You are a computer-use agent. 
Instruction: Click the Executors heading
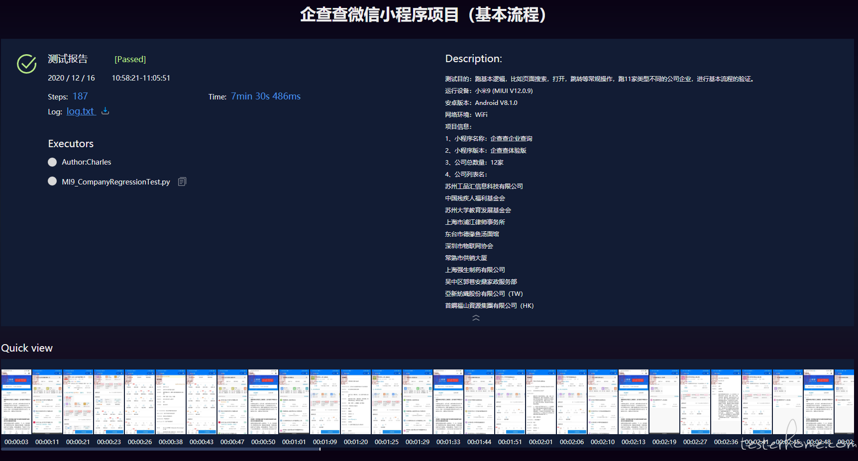[x=71, y=144]
